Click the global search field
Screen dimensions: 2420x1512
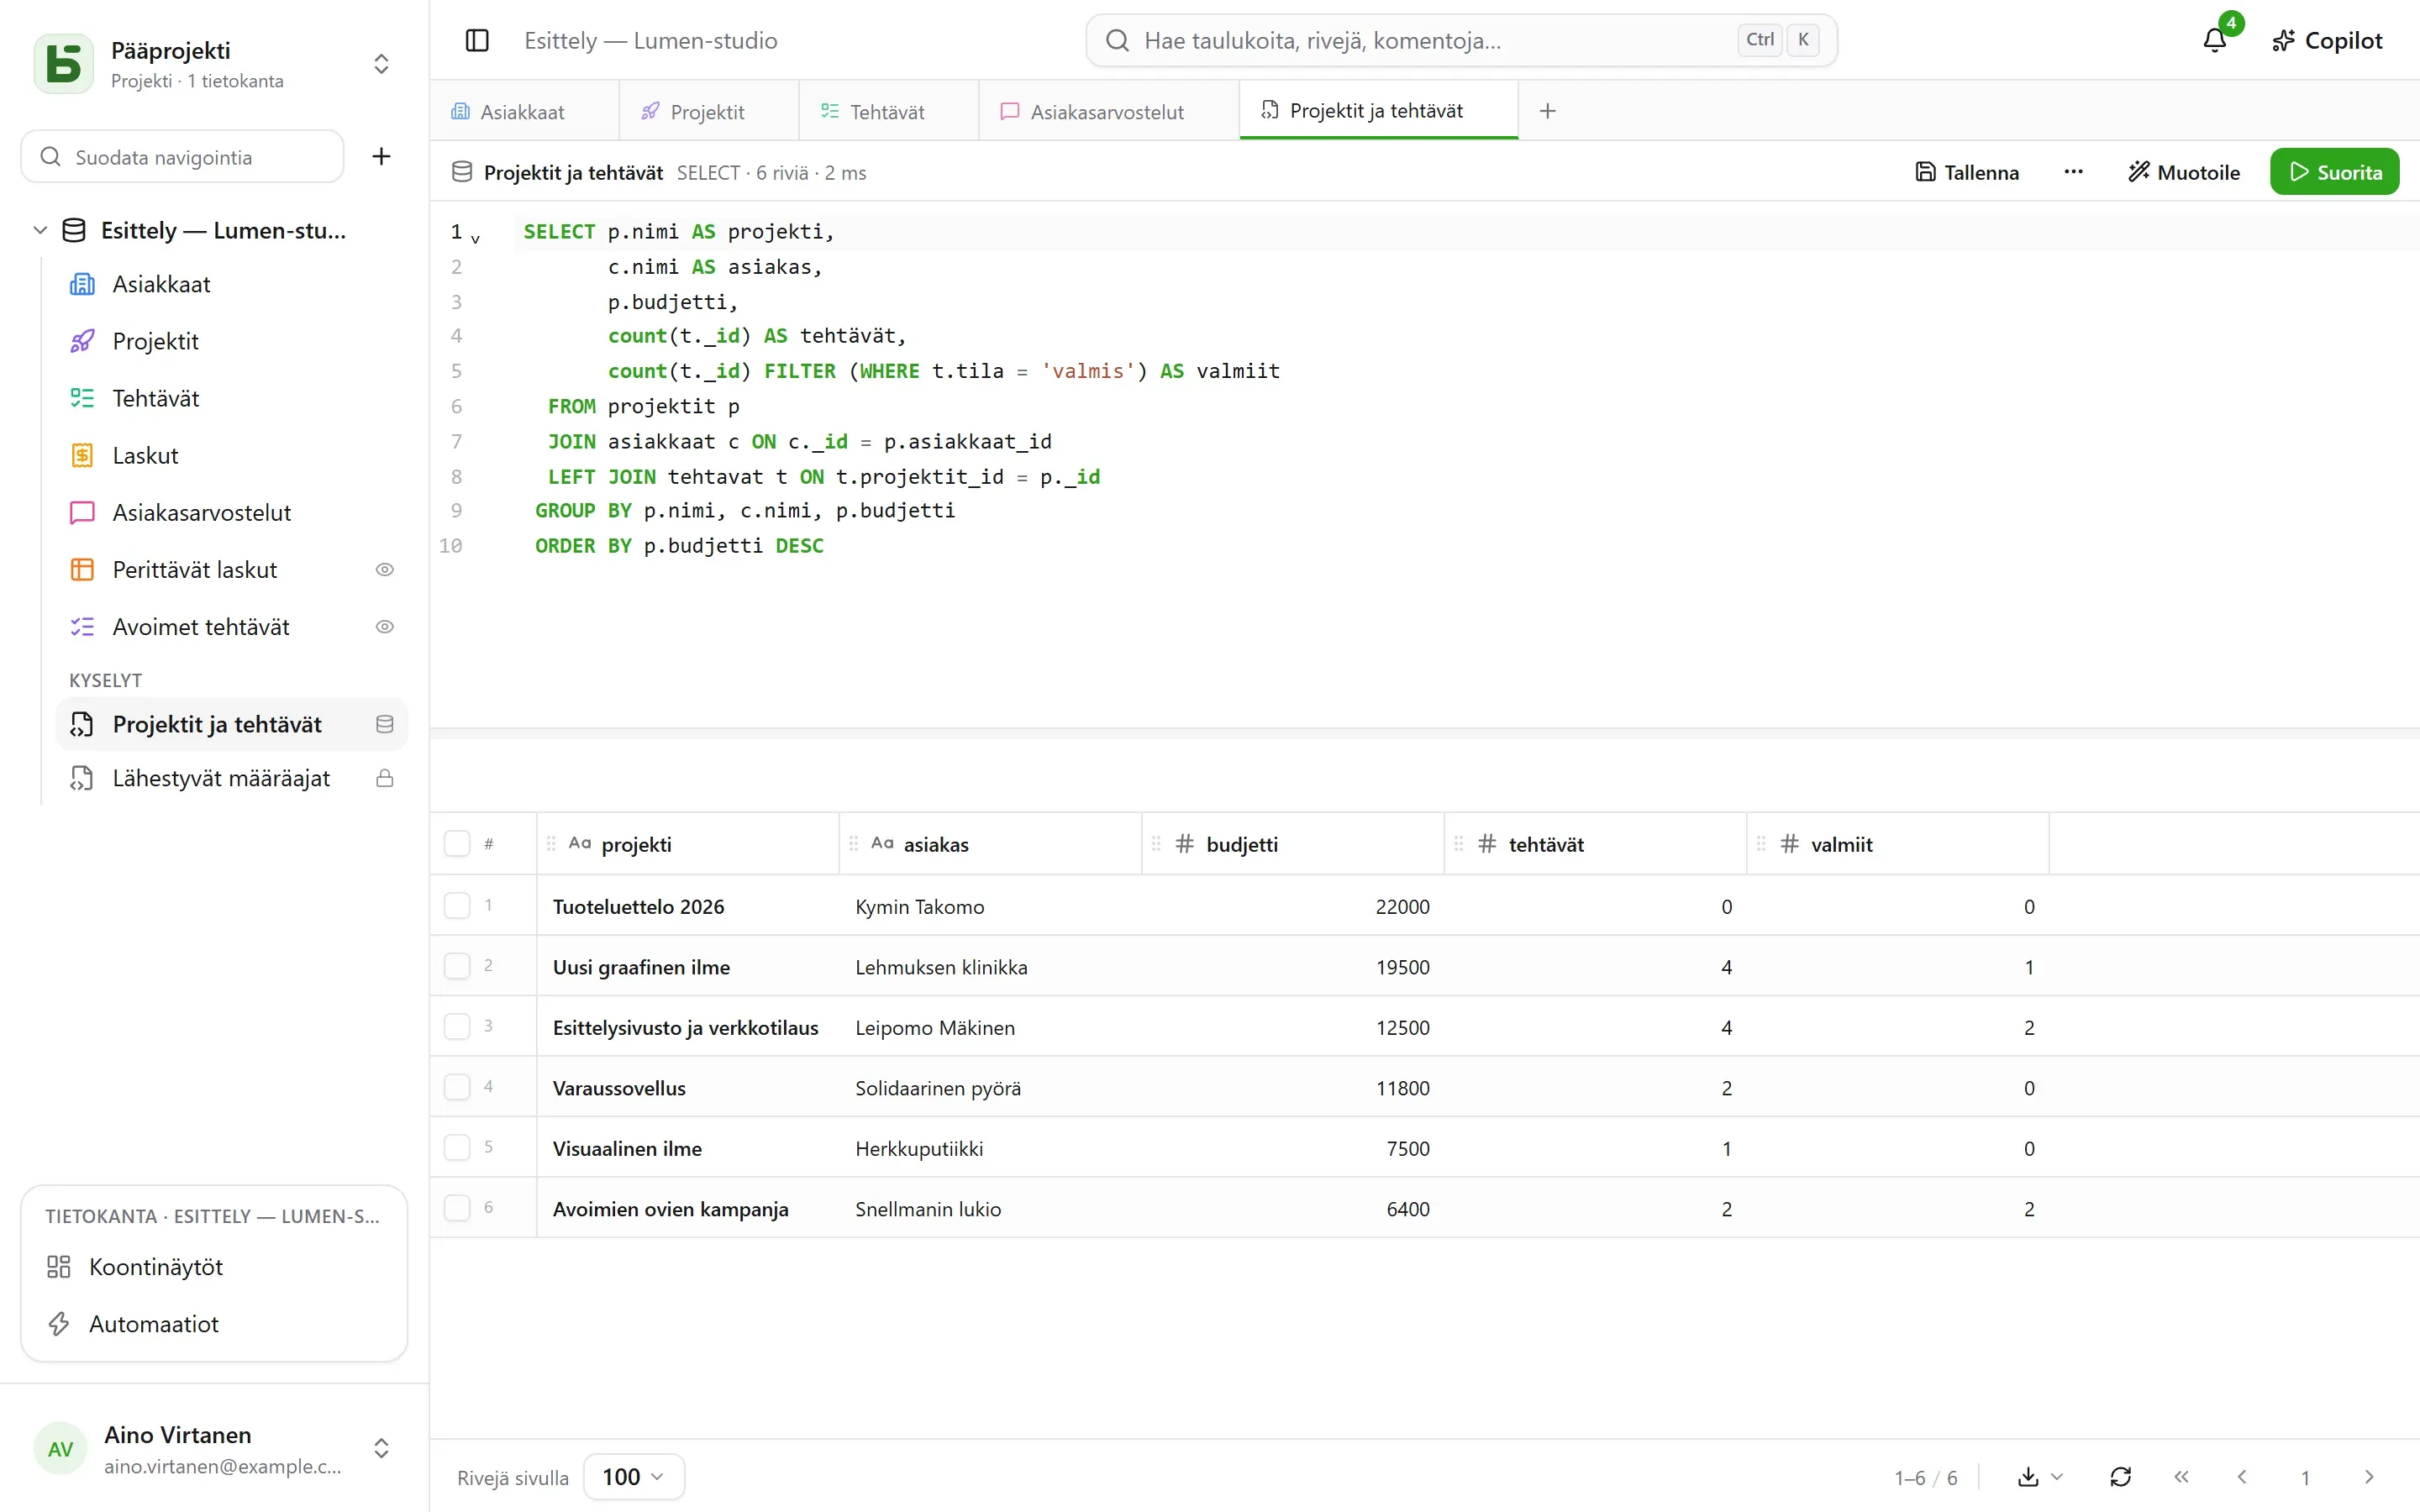(1460, 40)
